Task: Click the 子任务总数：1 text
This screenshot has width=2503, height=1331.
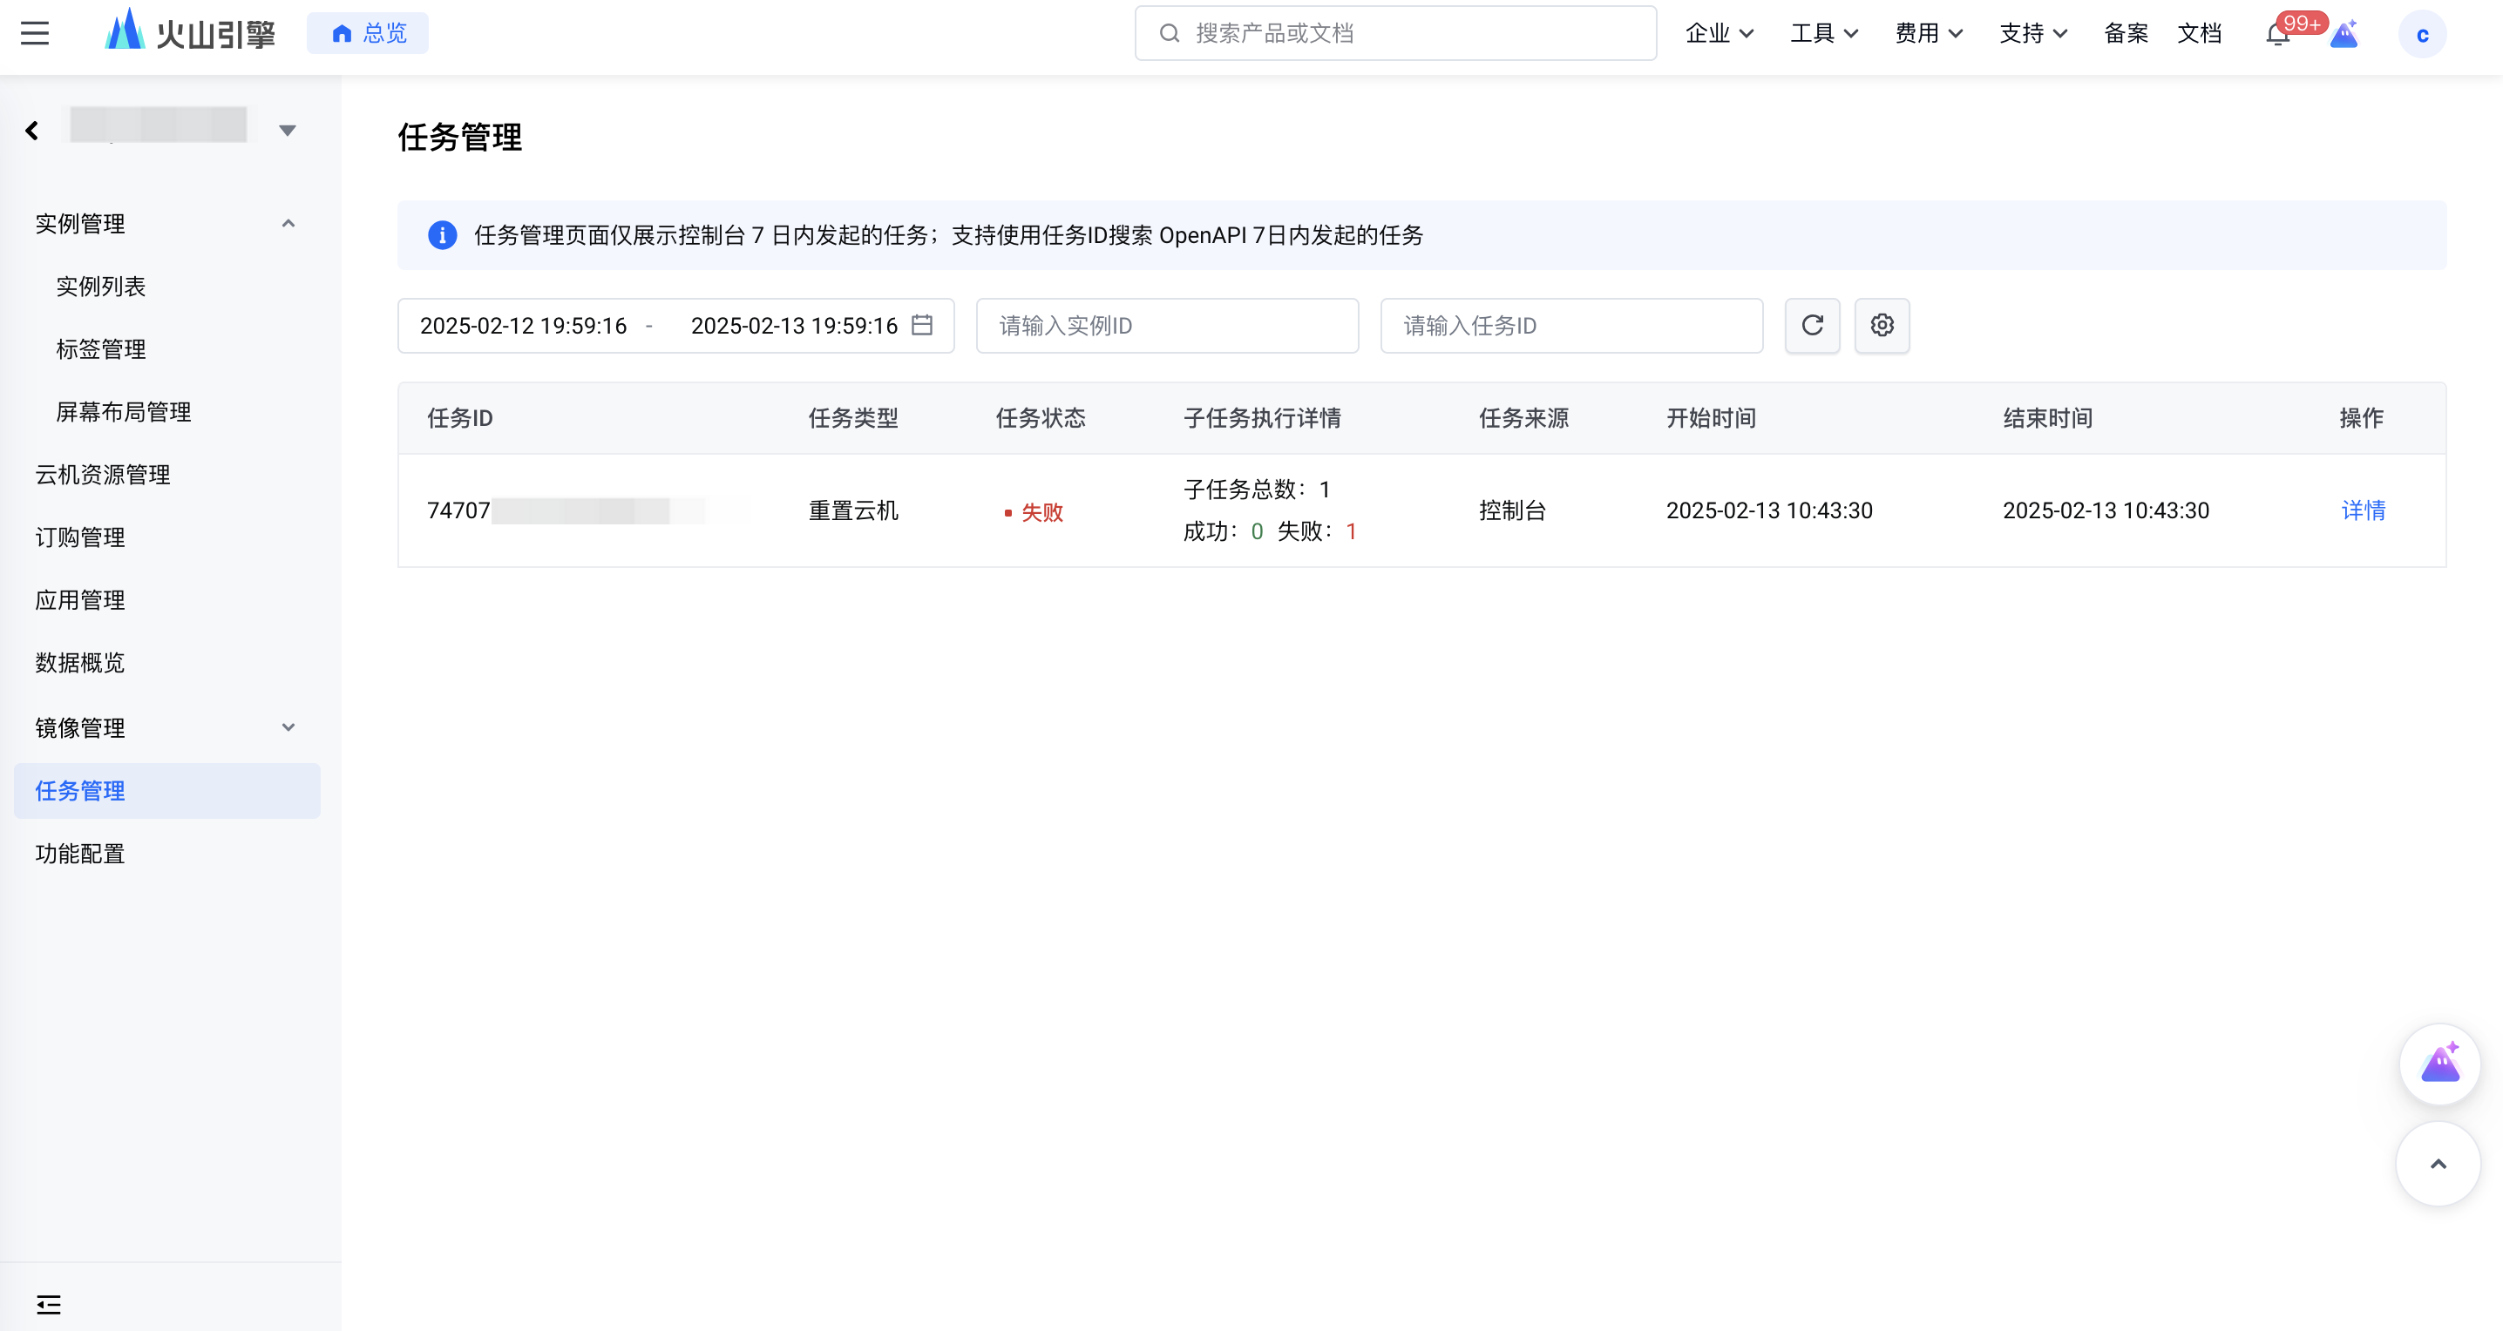Action: tap(1257, 490)
